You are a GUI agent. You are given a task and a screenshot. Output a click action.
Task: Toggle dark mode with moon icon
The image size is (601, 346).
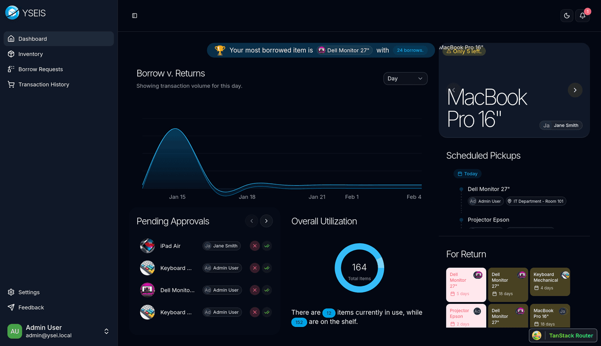click(x=567, y=16)
